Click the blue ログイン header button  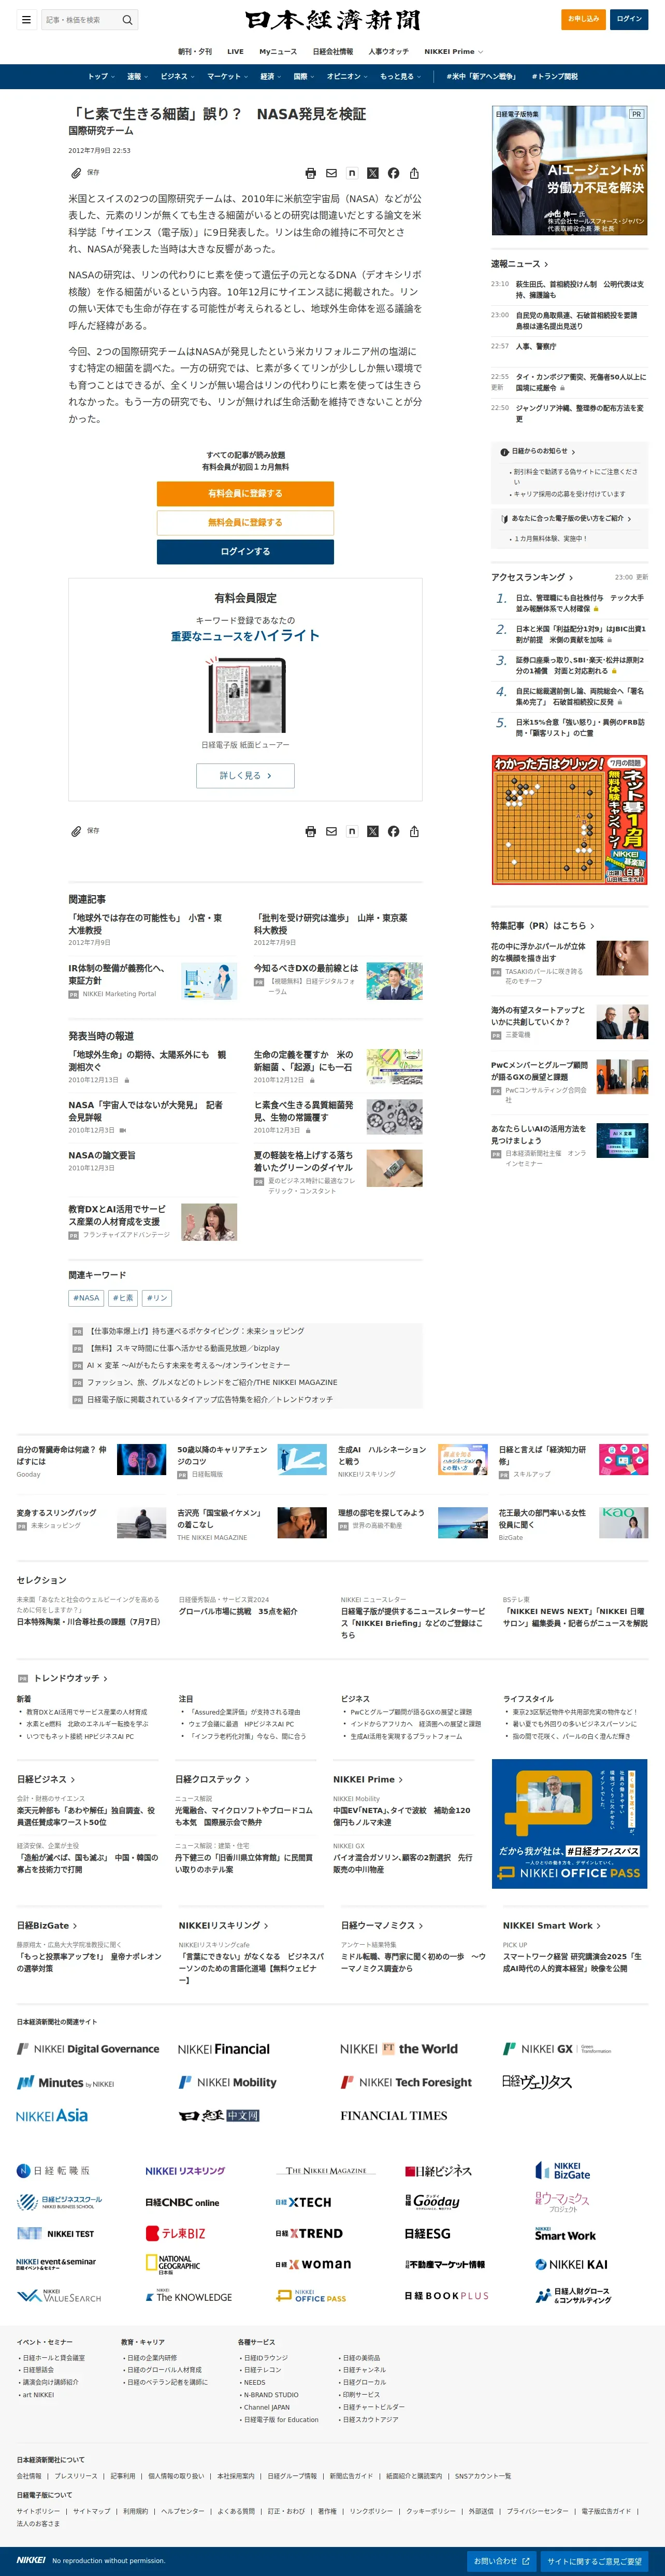pos(629,19)
